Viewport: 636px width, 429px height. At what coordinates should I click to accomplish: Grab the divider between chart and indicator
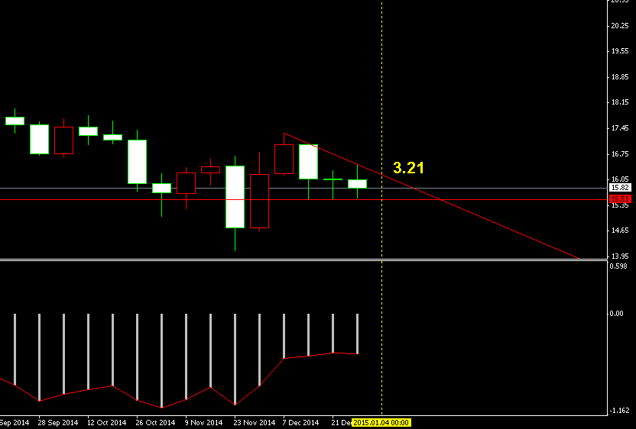point(306,260)
